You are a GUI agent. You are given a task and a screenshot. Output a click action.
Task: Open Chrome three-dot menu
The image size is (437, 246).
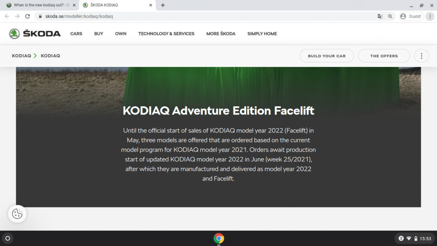click(430, 17)
